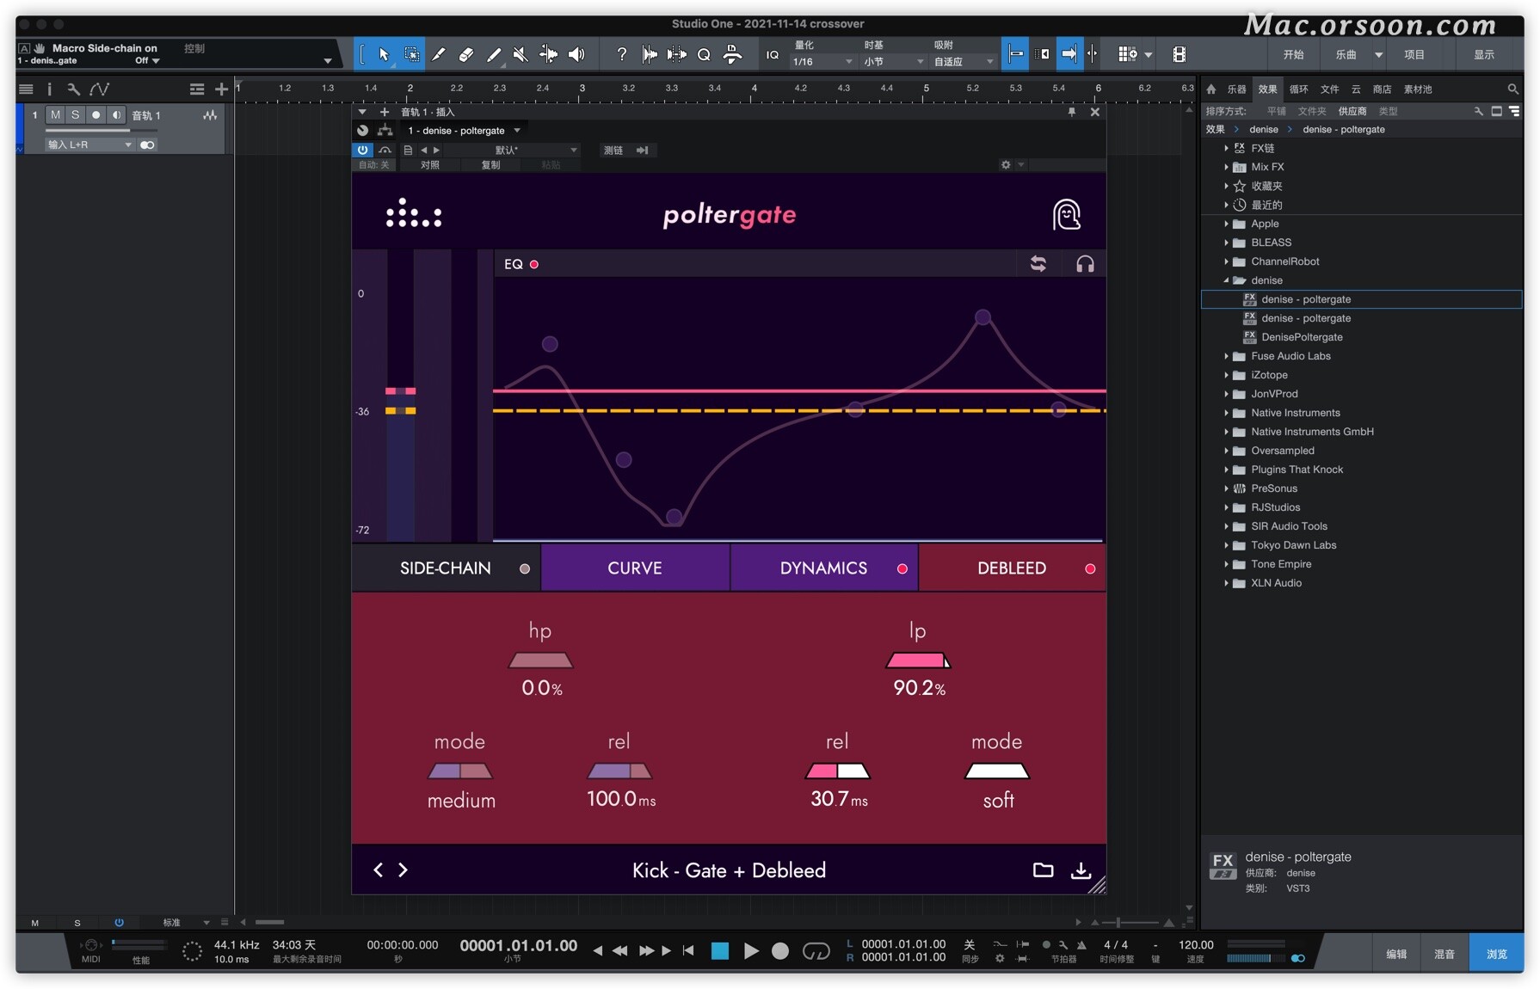Open the help question mark tool
1540x989 pixels.
click(x=621, y=54)
